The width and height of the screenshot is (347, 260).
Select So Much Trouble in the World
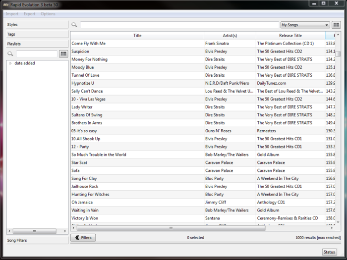pyautogui.click(x=137, y=155)
